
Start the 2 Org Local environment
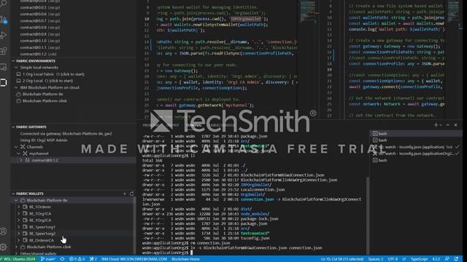click(x=45, y=81)
